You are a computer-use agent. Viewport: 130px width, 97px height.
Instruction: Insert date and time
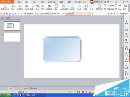(109, 9)
